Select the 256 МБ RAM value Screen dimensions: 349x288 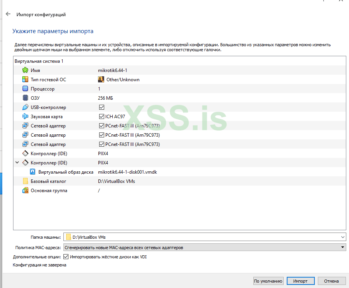point(105,98)
